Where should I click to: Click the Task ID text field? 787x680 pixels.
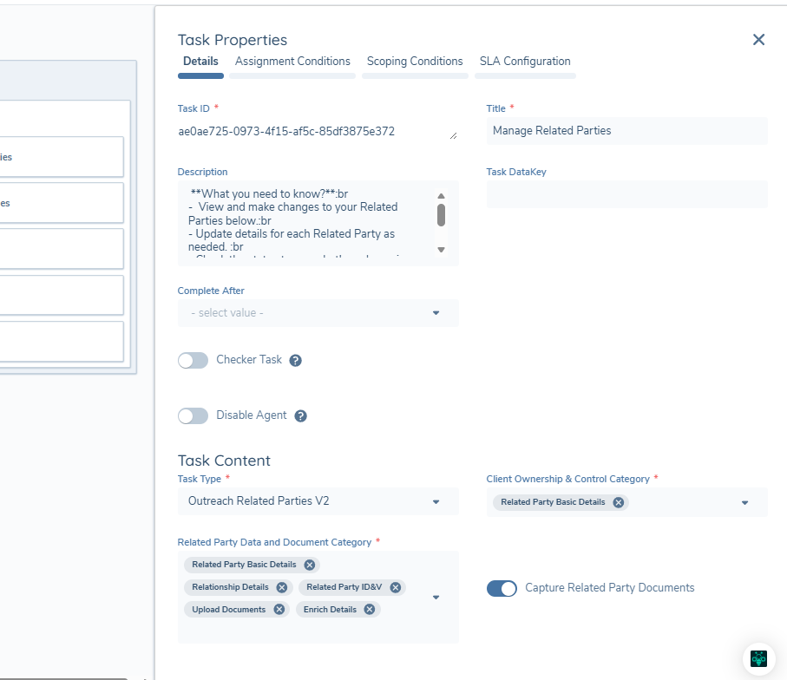click(318, 131)
